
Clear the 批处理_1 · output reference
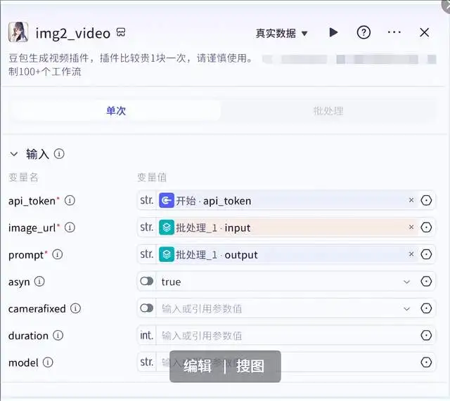pos(411,254)
